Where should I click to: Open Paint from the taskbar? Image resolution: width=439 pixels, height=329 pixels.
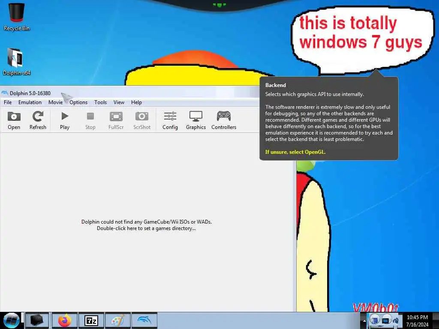pyautogui.click(x=117, y=320)
